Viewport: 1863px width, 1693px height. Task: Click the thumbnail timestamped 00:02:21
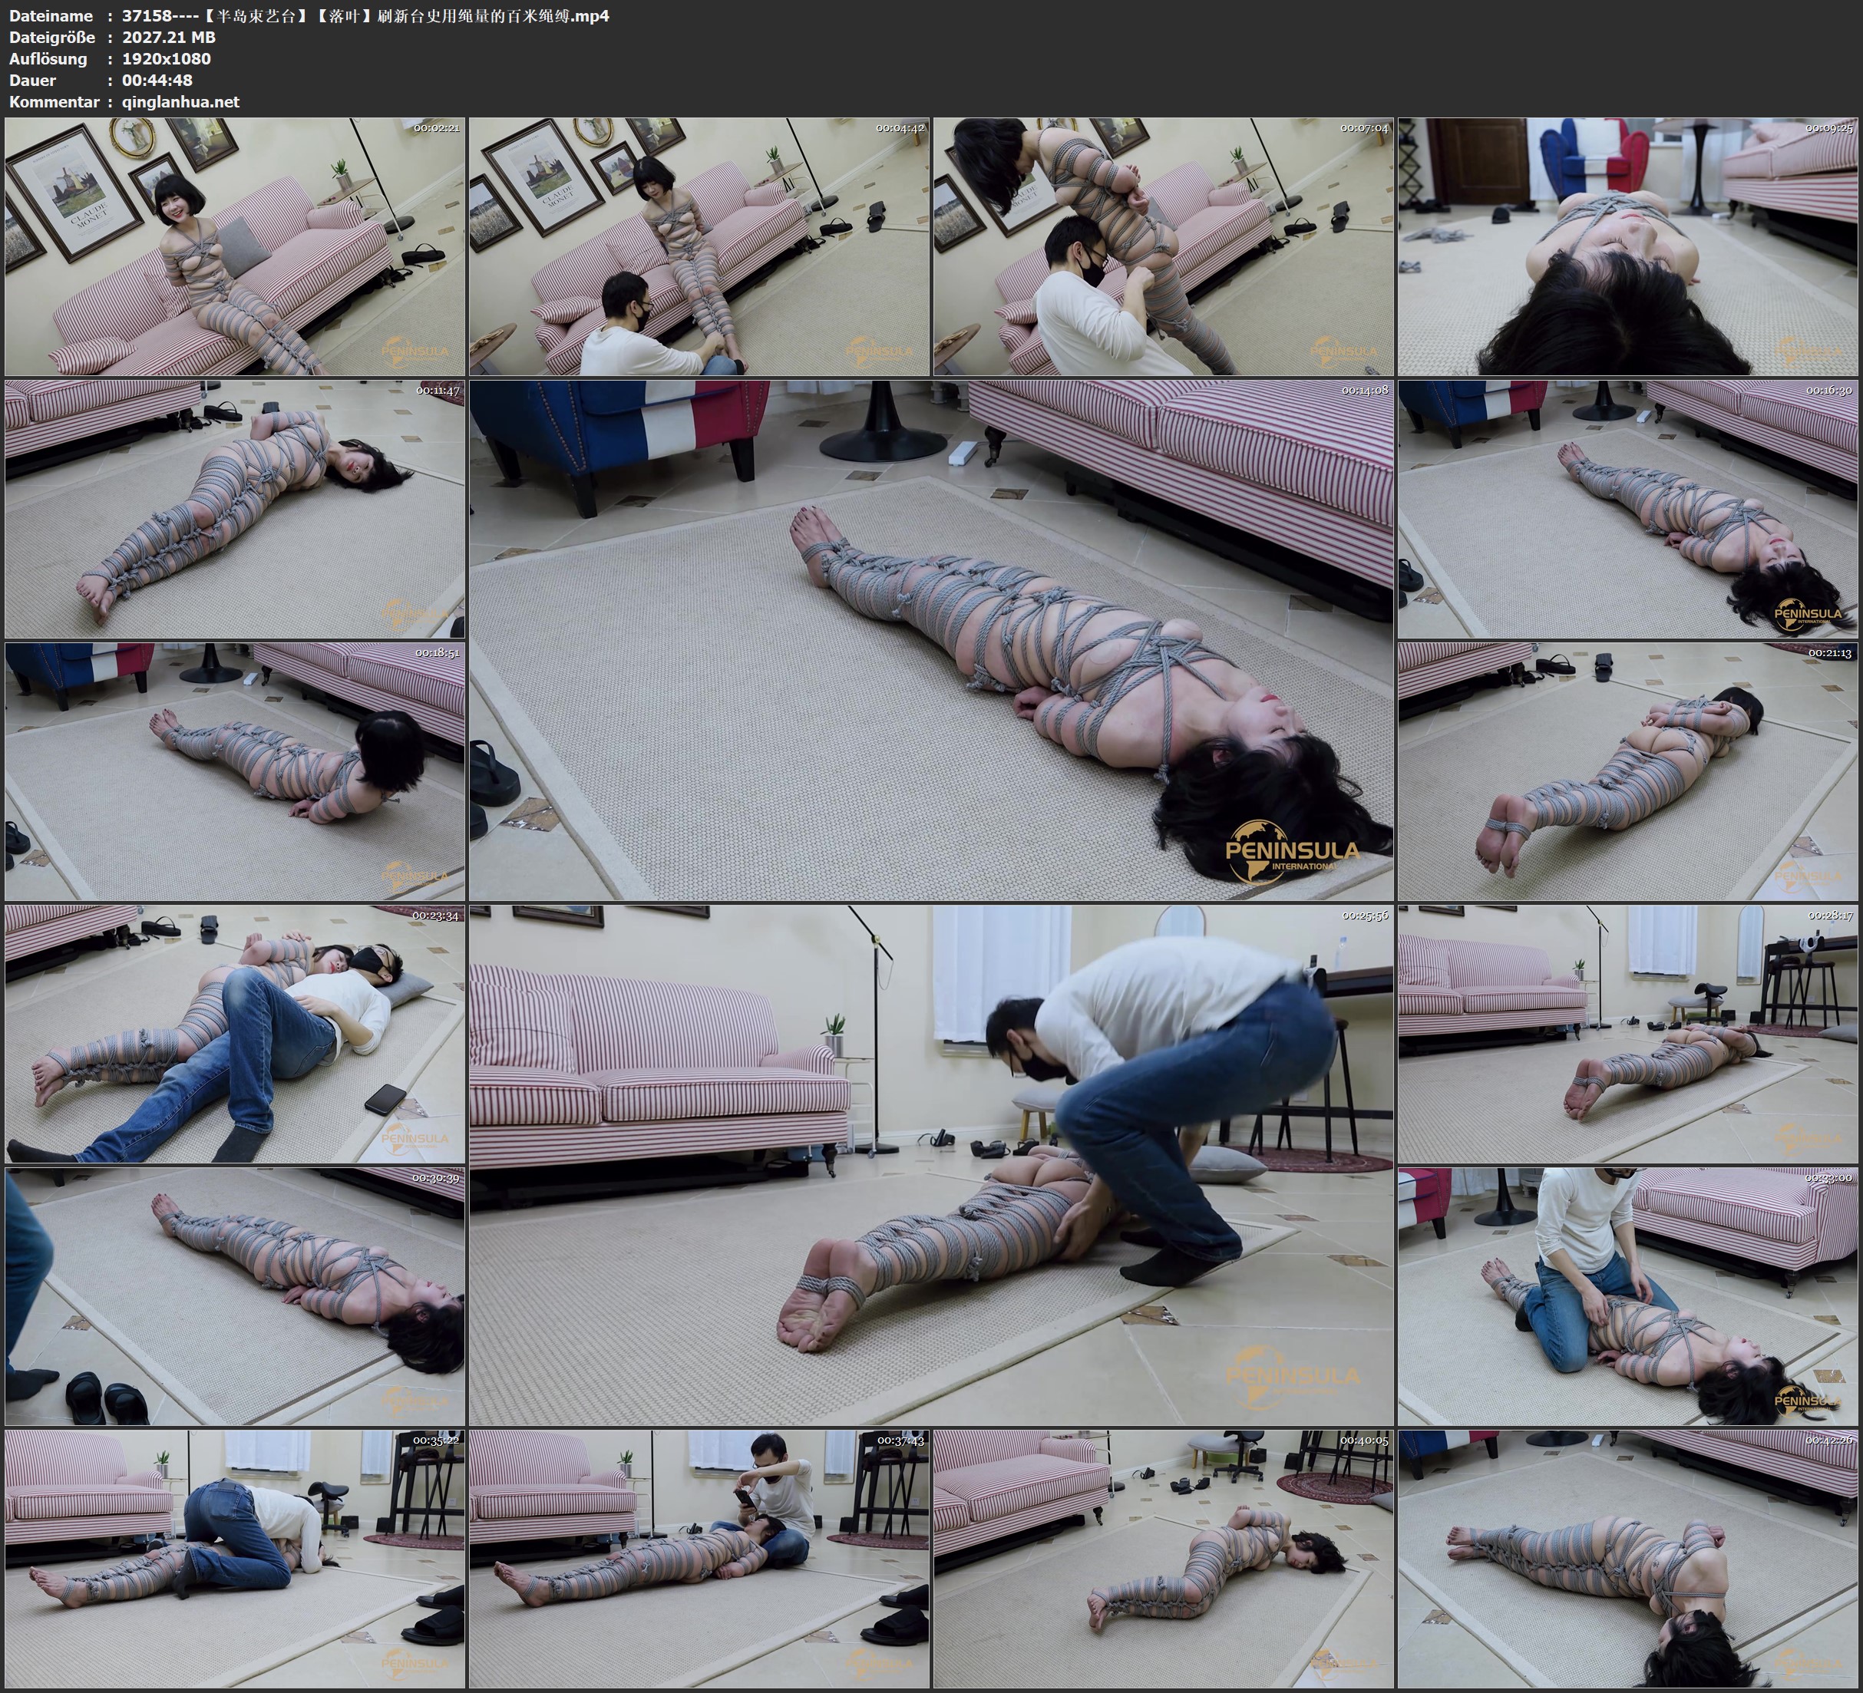(x=235, y=246)
